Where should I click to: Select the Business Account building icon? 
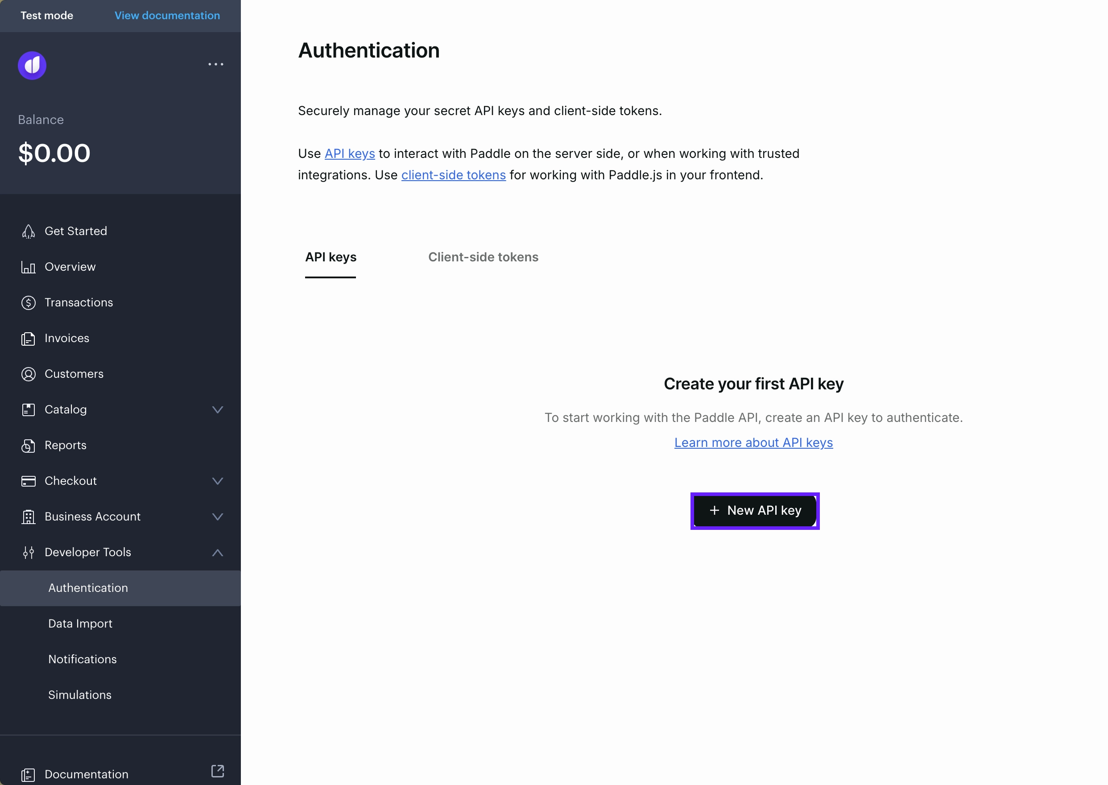28,517
